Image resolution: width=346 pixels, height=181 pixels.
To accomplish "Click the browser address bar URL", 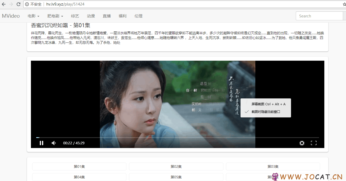I will coord(65,4).
